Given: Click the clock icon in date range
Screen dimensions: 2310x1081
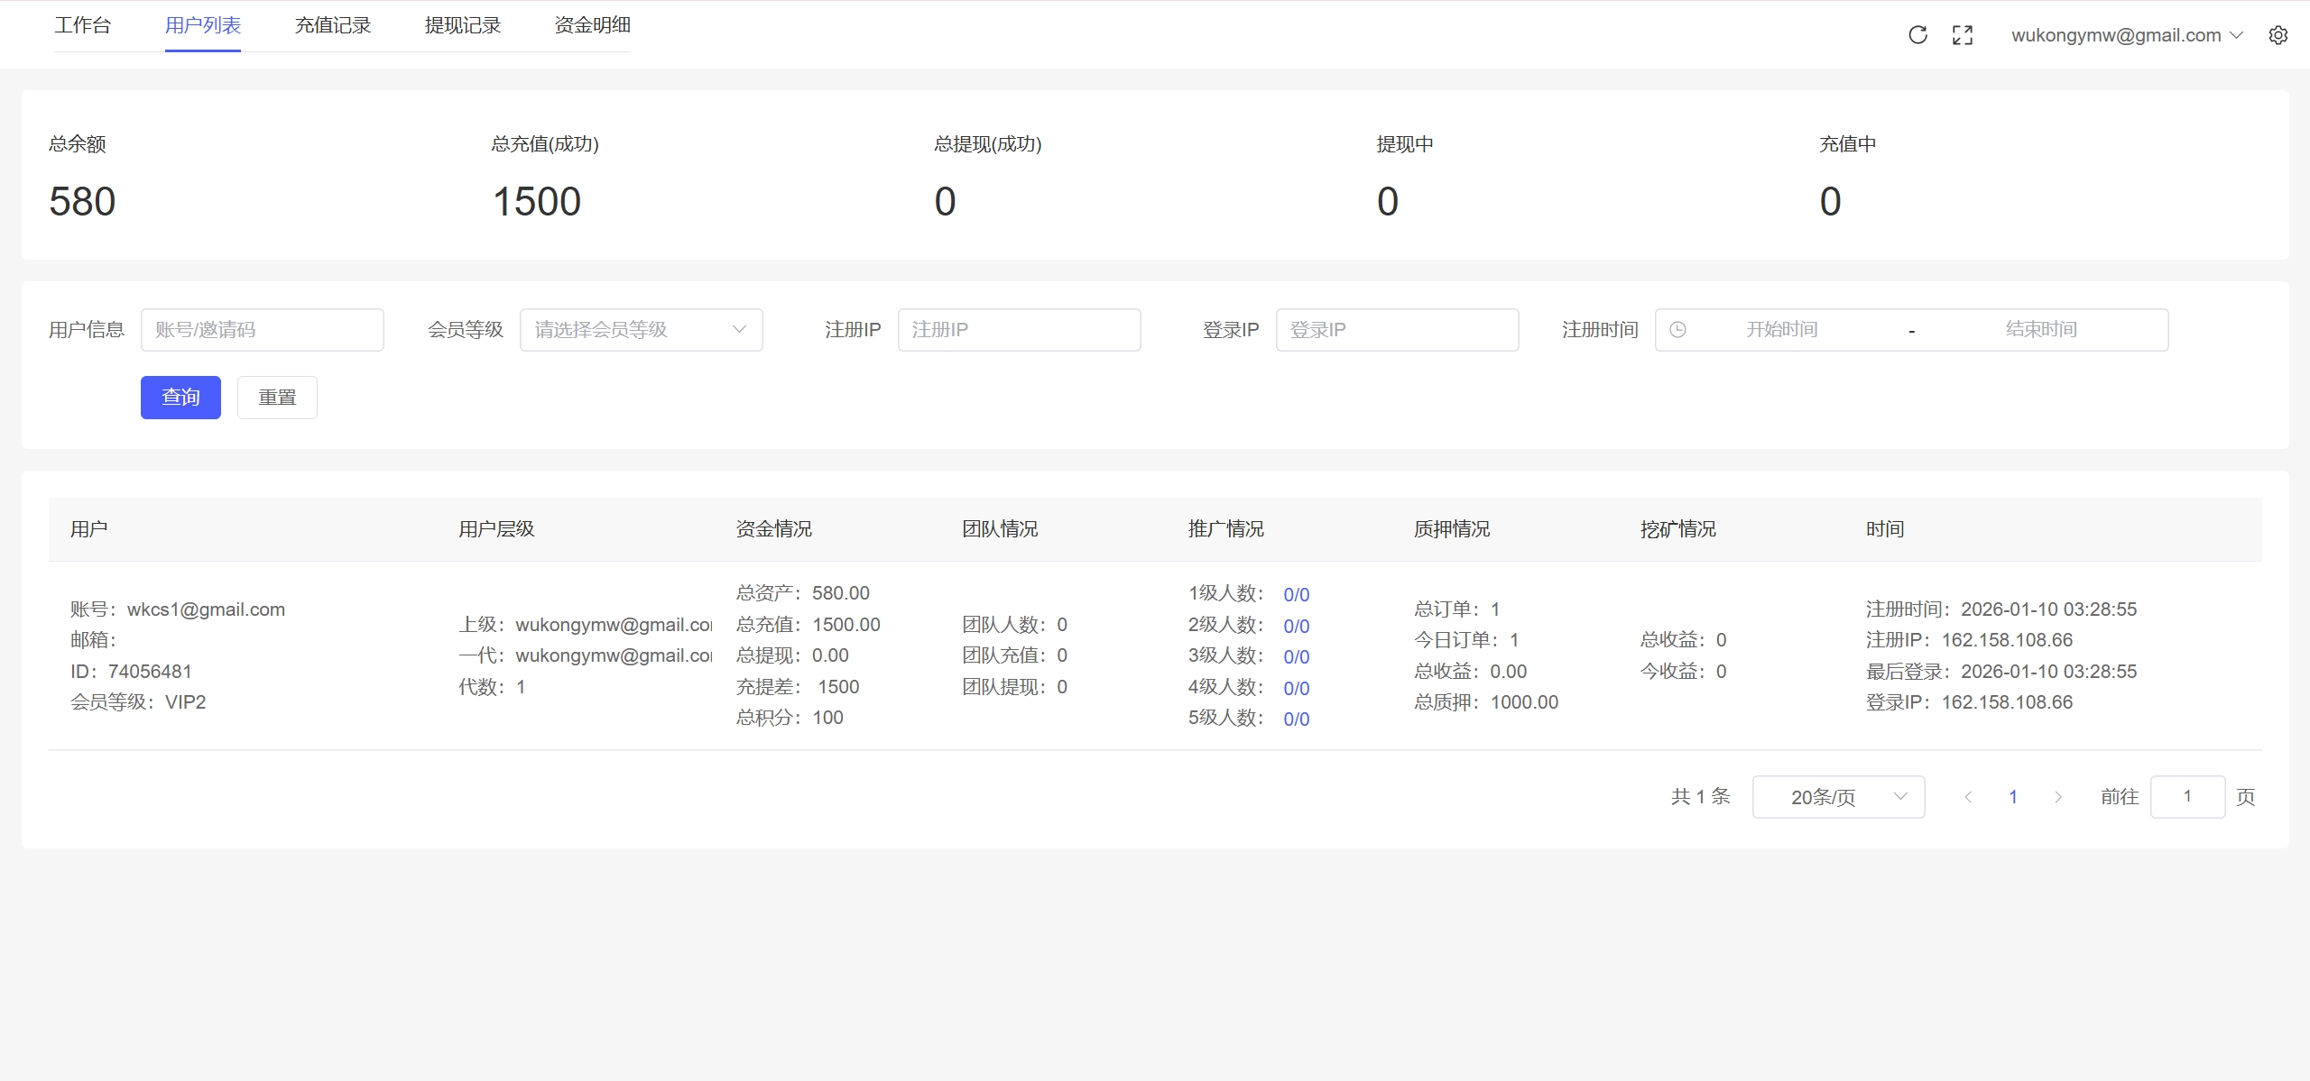Looking at the screenshot, I should click(1677, 330).
